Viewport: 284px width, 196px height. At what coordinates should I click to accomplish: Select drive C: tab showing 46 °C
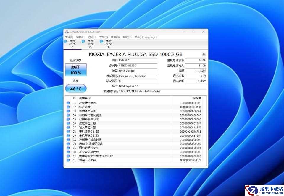coord(72,44)
